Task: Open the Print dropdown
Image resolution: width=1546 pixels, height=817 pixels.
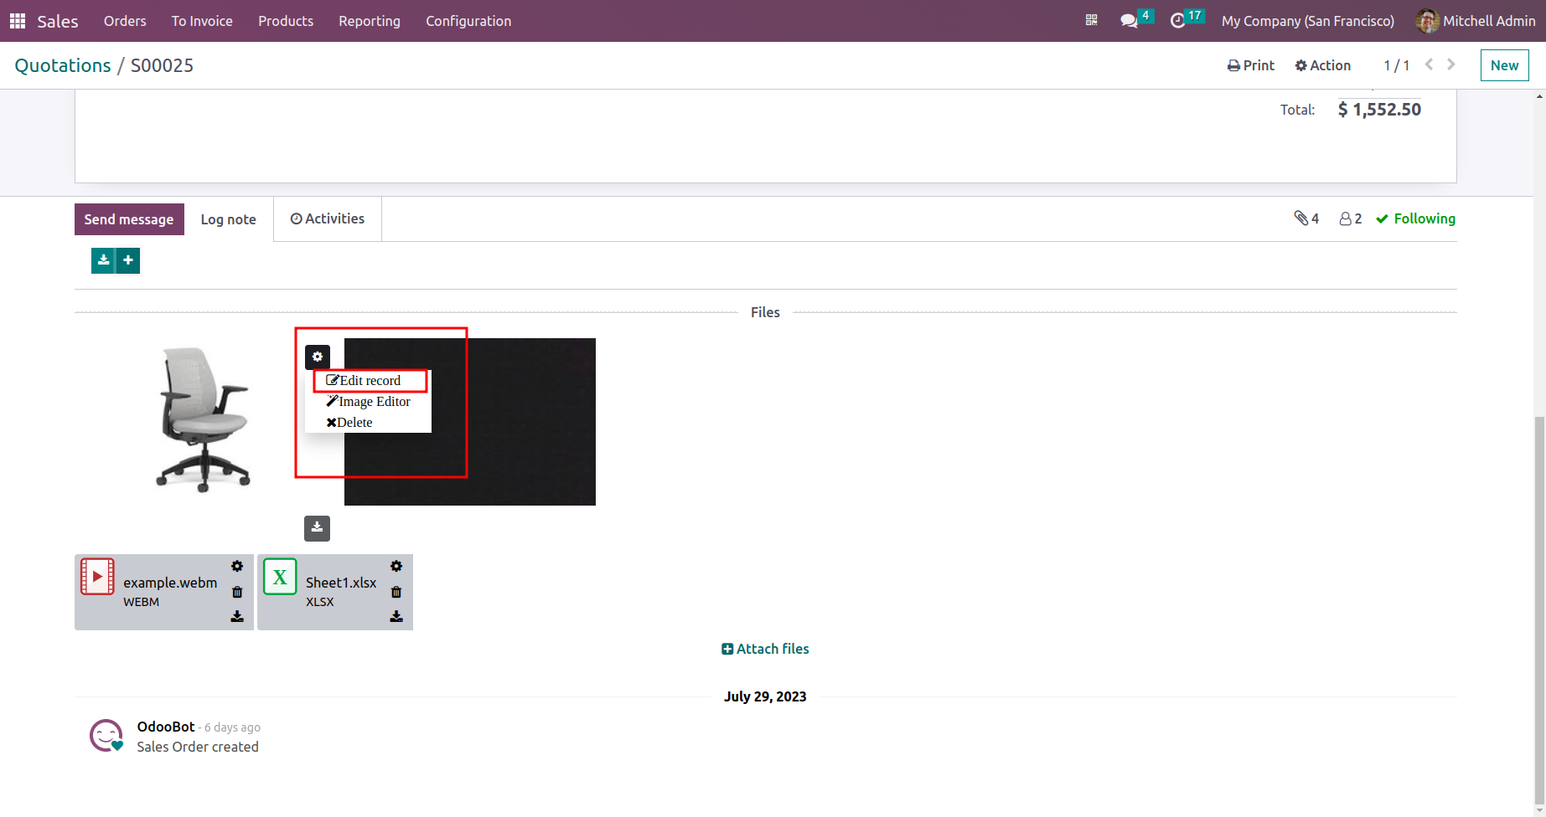Action: pyautogui.click(x=1250, y=65)
